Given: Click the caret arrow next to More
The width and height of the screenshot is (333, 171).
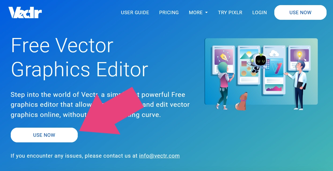Looking at the screenshot, I should click(x=206, y=13).
